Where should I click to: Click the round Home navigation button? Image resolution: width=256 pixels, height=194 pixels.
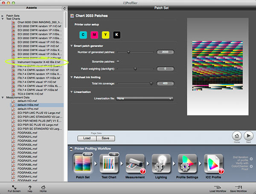(237, 136)
